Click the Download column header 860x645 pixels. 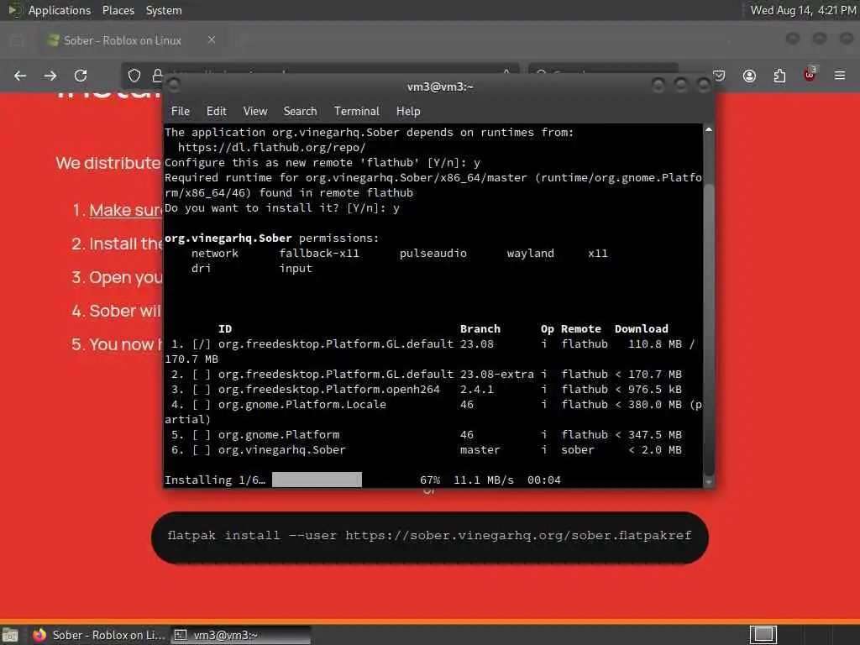641,329
